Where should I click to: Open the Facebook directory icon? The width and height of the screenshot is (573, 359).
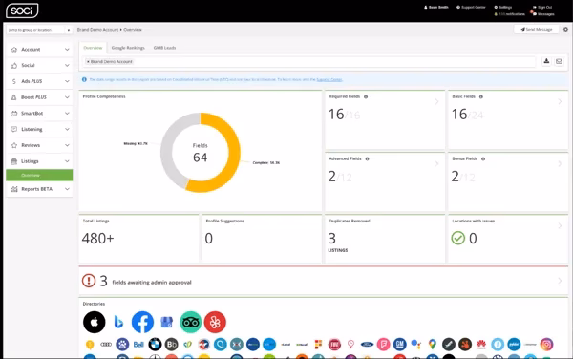tap(142, 322)
